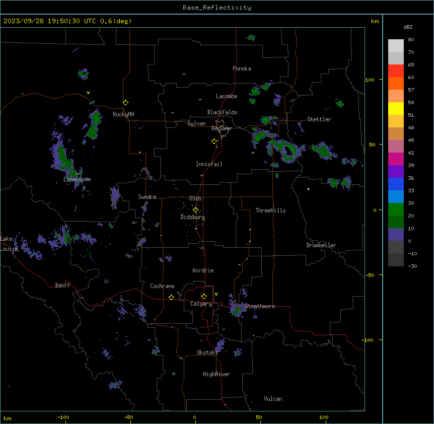Click the asterisk marker above Limestone label
This screenshot has height=424, width=434.
pyautogui.click(x=78, y=174)
